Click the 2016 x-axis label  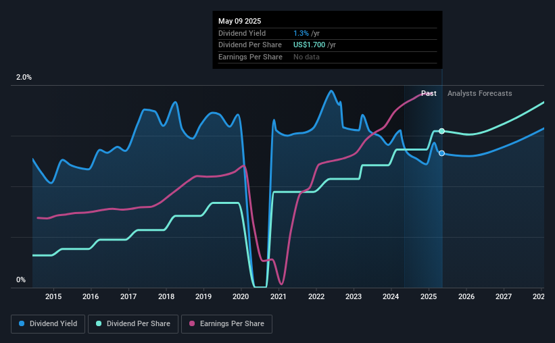point(91,296)
